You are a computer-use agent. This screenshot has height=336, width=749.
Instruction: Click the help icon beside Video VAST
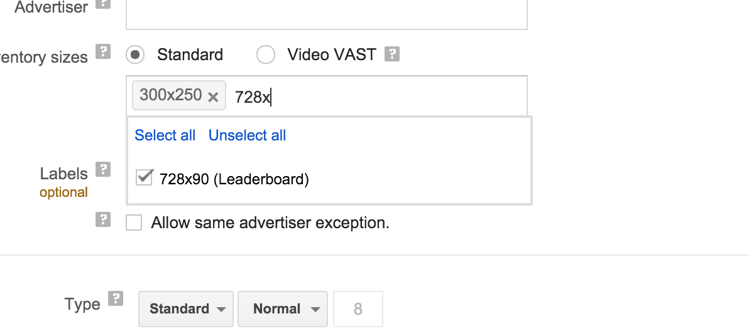(x=392, y=55)
